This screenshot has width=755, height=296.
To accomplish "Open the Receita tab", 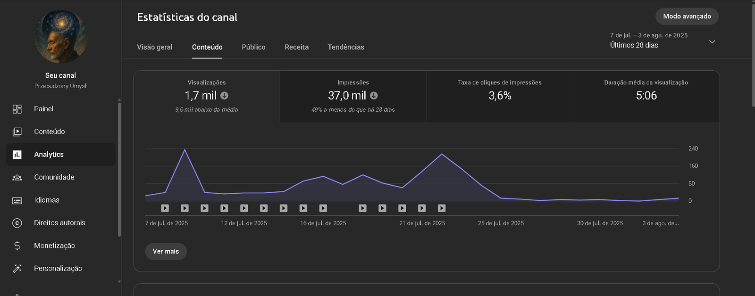I will (x=297, y=47).
